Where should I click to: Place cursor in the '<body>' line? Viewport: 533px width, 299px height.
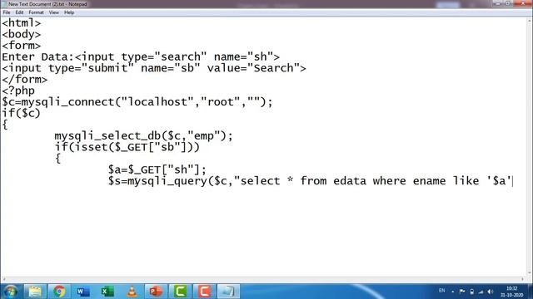click(22, 34)
